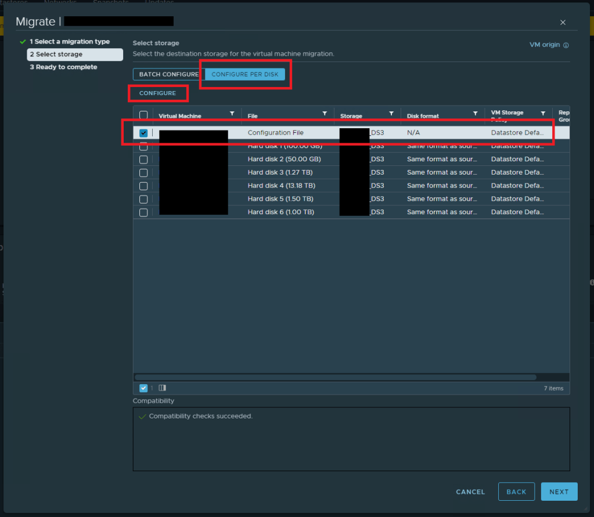The width and height of the screenshot is (594, 517).
Task: Click the VM Storage Policy filter icon
Action: pos(543,114)
